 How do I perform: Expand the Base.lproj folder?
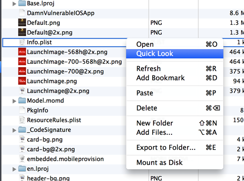point(15,3)
